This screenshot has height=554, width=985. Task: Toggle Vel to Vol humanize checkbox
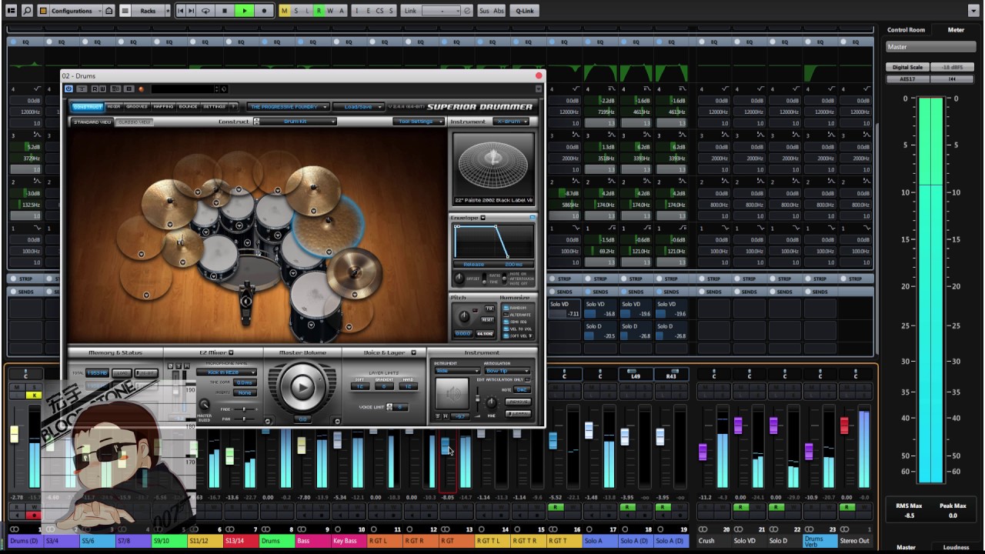(506, 329)
